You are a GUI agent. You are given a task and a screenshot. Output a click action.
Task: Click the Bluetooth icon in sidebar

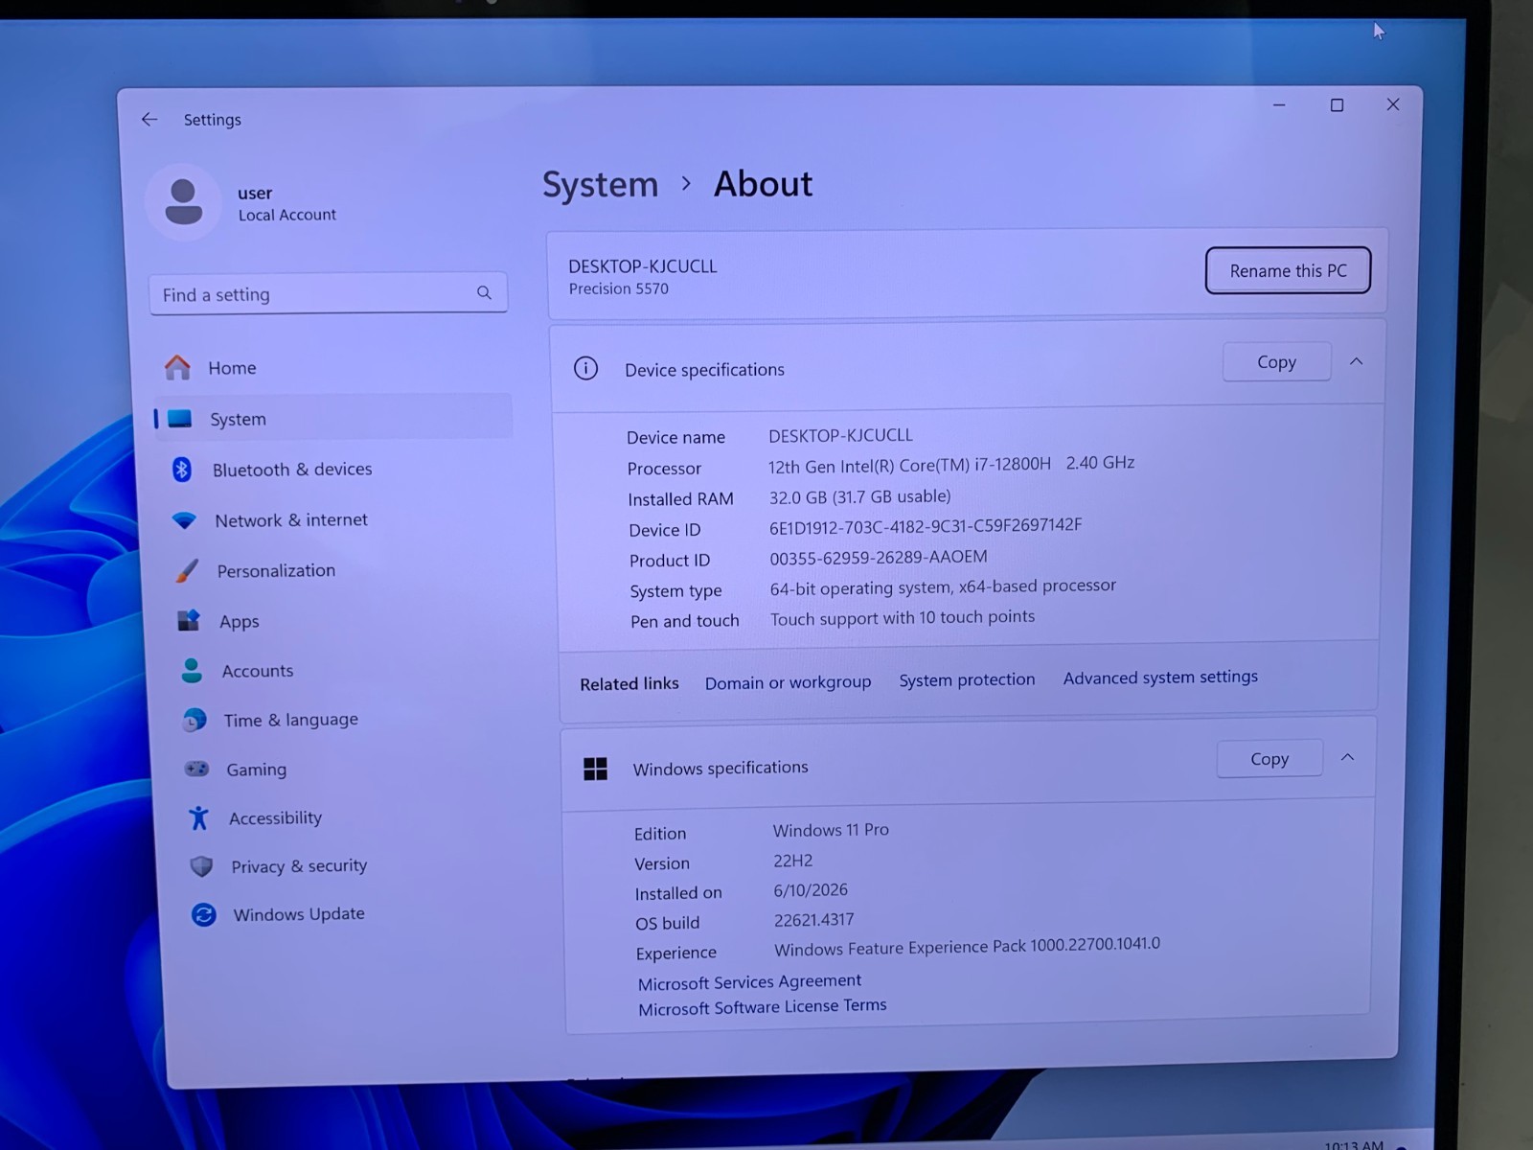click(181, 470)
